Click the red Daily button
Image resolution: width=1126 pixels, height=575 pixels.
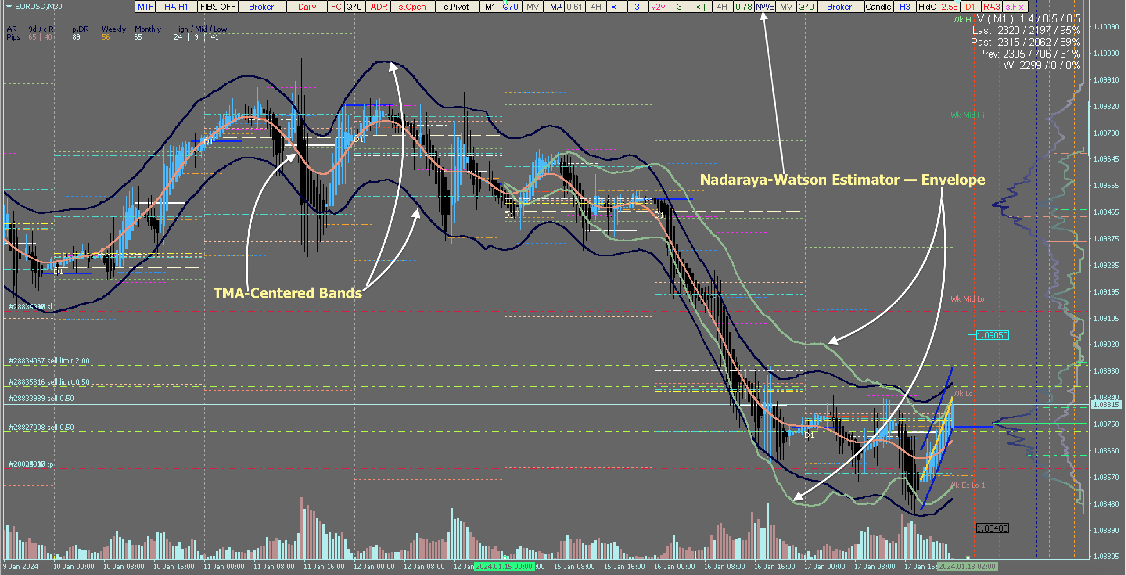[x=307, y=7]
